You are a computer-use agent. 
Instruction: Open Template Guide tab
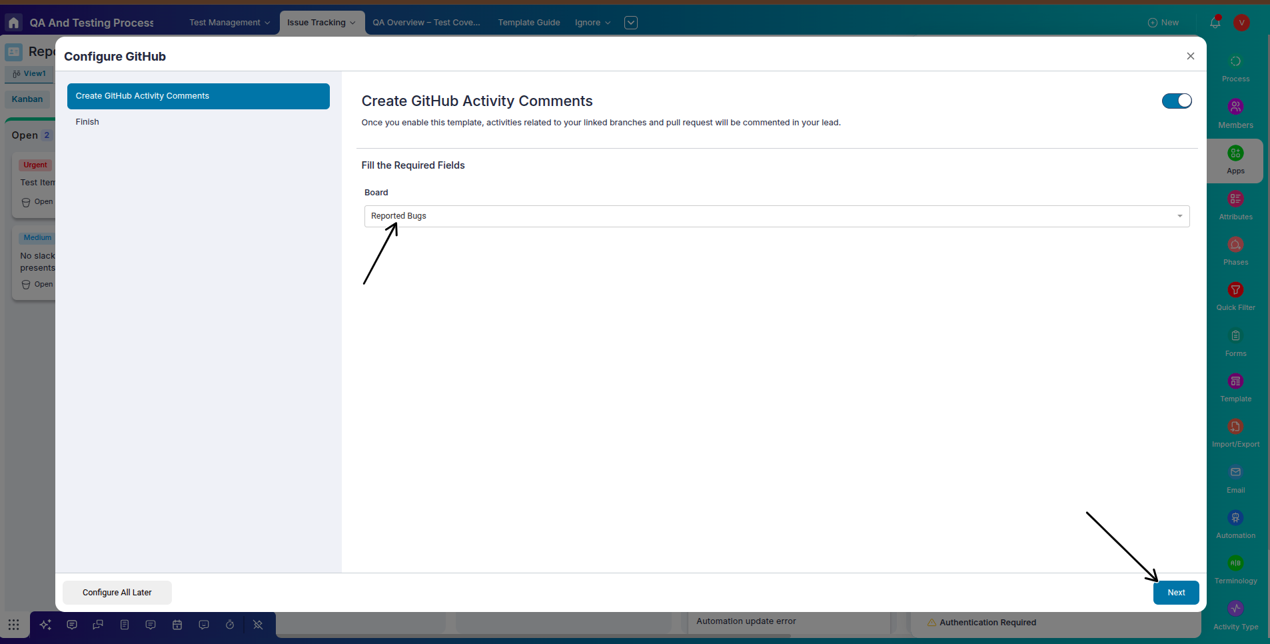click(529, 23)
